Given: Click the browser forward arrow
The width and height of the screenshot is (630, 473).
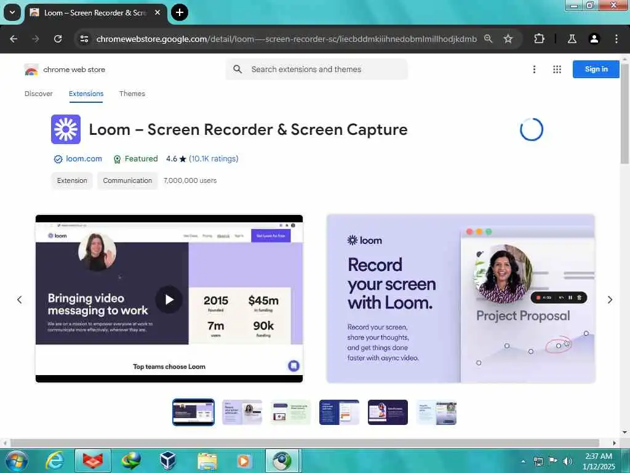Looking at the screenshot, I should point(36,39).
